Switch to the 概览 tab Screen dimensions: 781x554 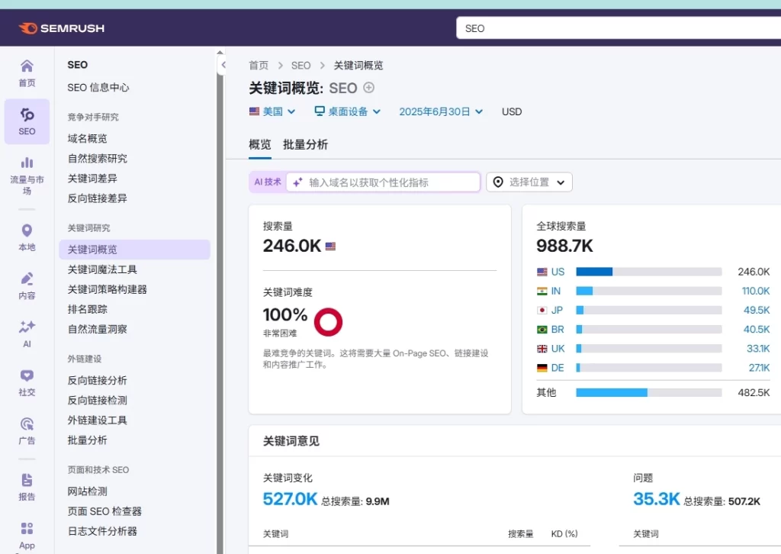coord(260,145)
